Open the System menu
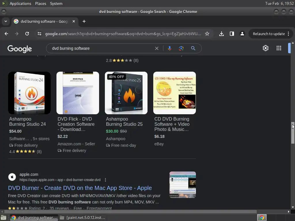This screenshot has height=221, width=295. pos(56,3)
